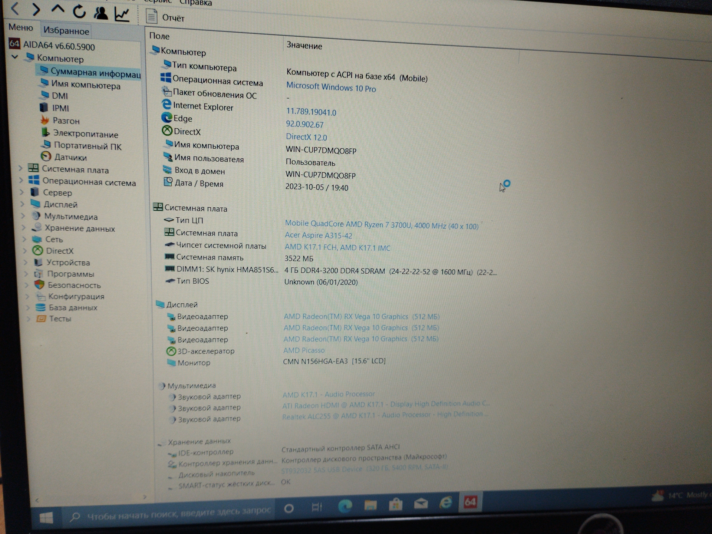
Task: Collapse the Компьютер tree node
Action: pyautogui.click(x=15, y=57)
